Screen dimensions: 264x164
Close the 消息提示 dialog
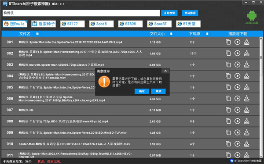coord(165,71)
